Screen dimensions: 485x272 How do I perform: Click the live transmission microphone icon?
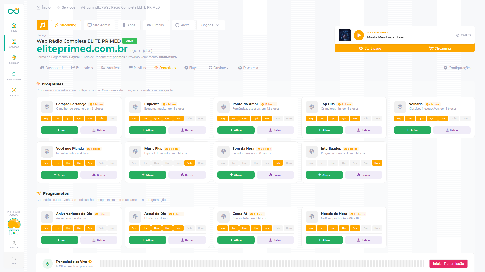pyautogui.click(x=47, y=264)
